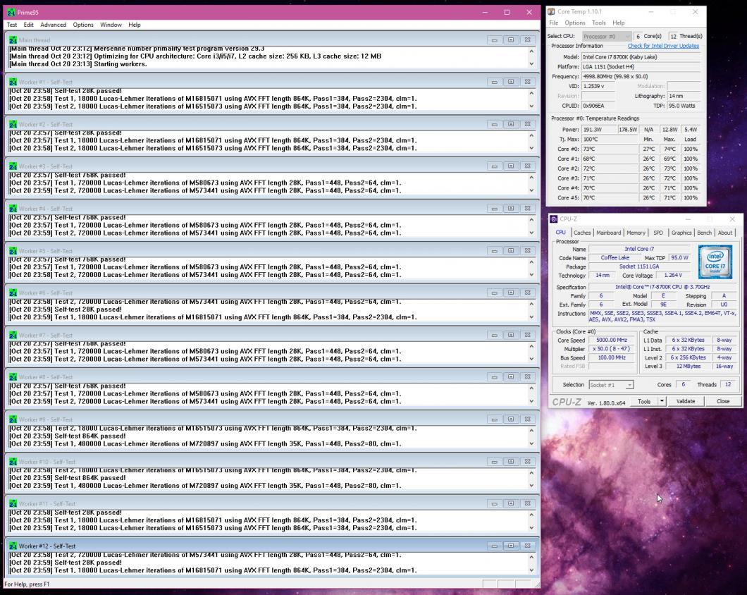
Task: Maximize the Worker #1 child window
Action: coord(511,82)
